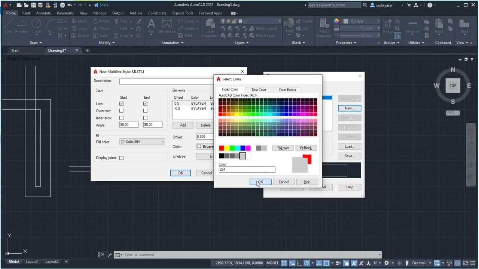The height and width of the screenshot is (269, 479).
Task: Enable Display joints checkbox
Action: click(x=121, y=158)
